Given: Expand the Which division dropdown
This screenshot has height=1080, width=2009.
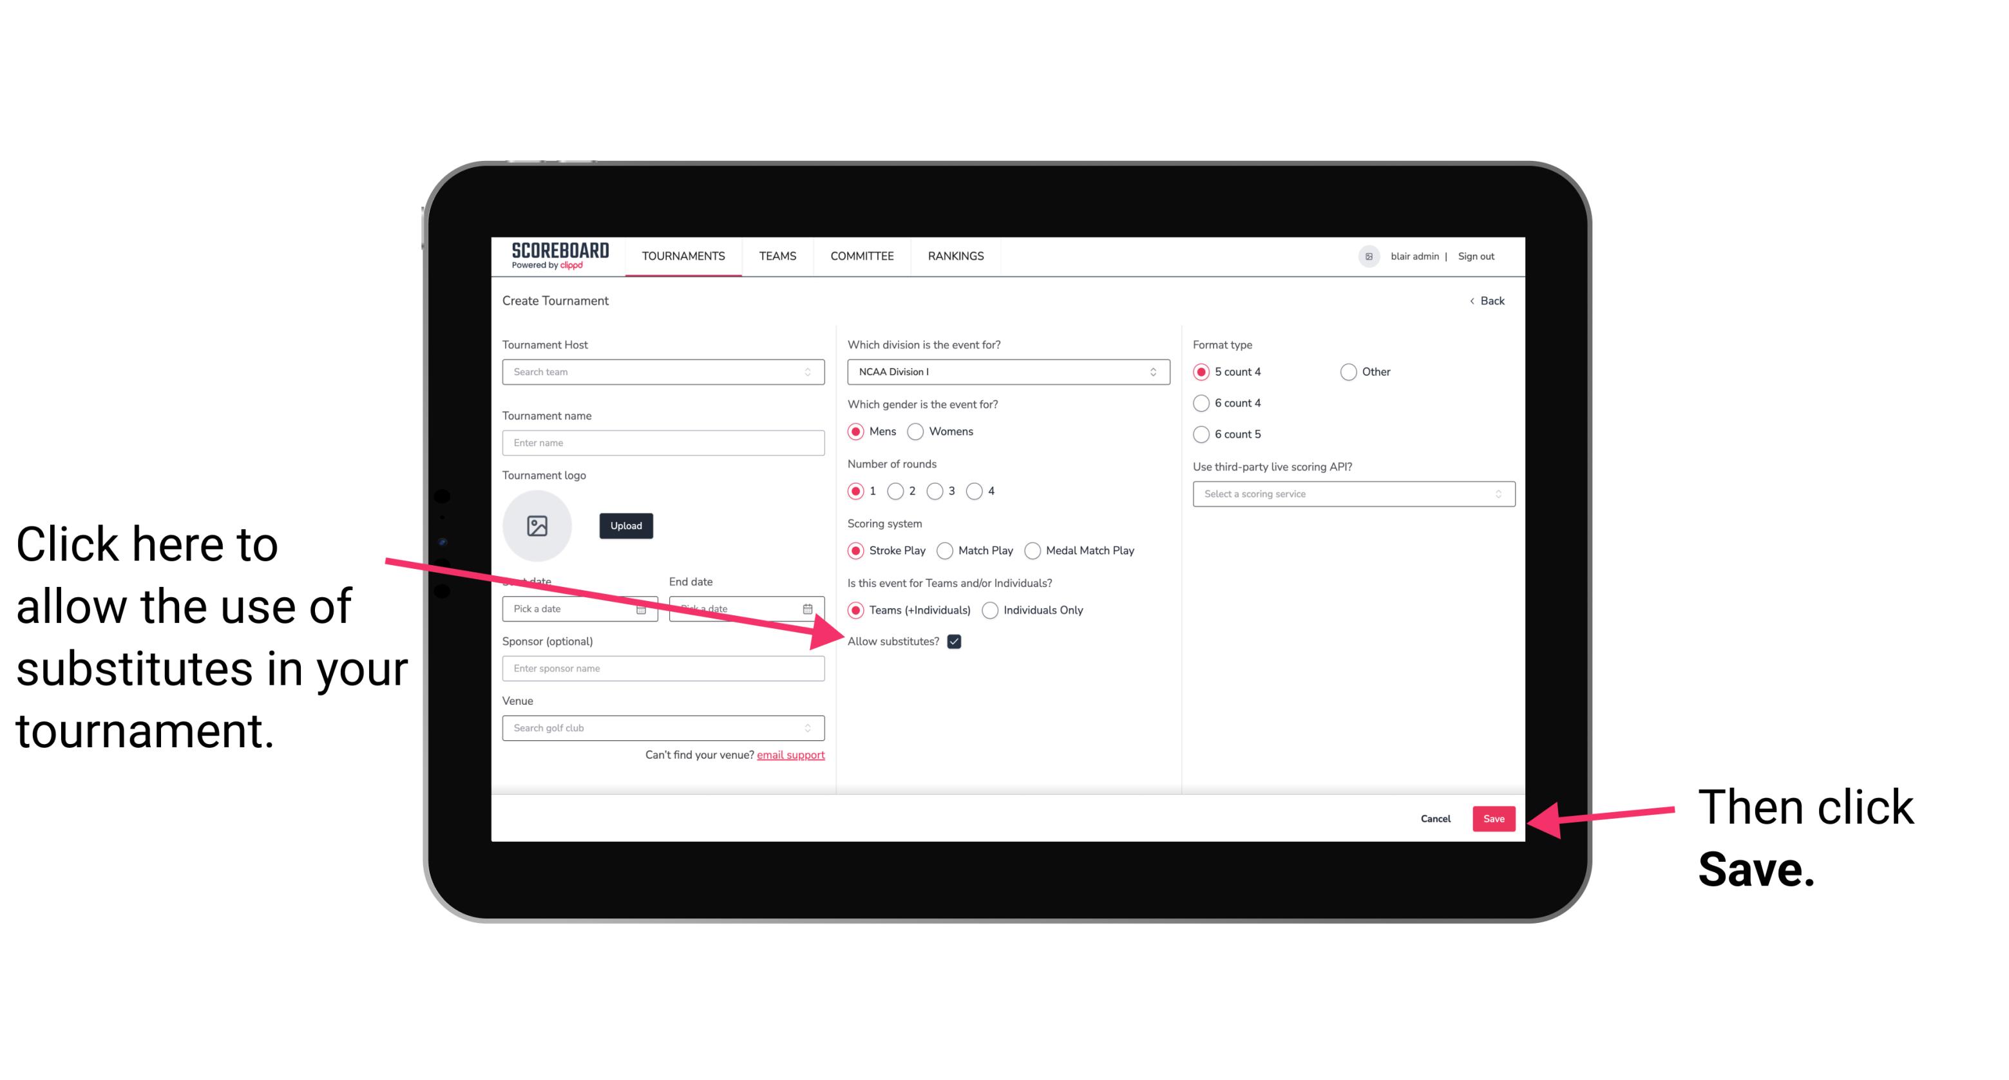Looking at the screenshot, I should pos(1006,371).
